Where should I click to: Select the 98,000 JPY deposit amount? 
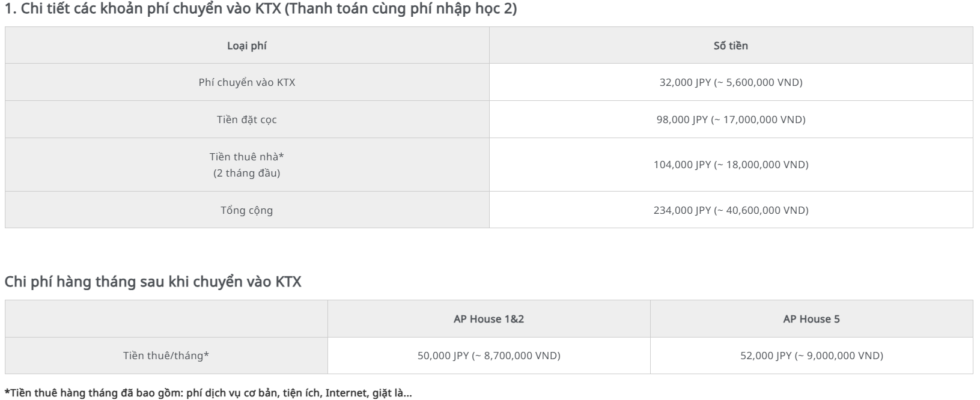(x=731, y=120)
